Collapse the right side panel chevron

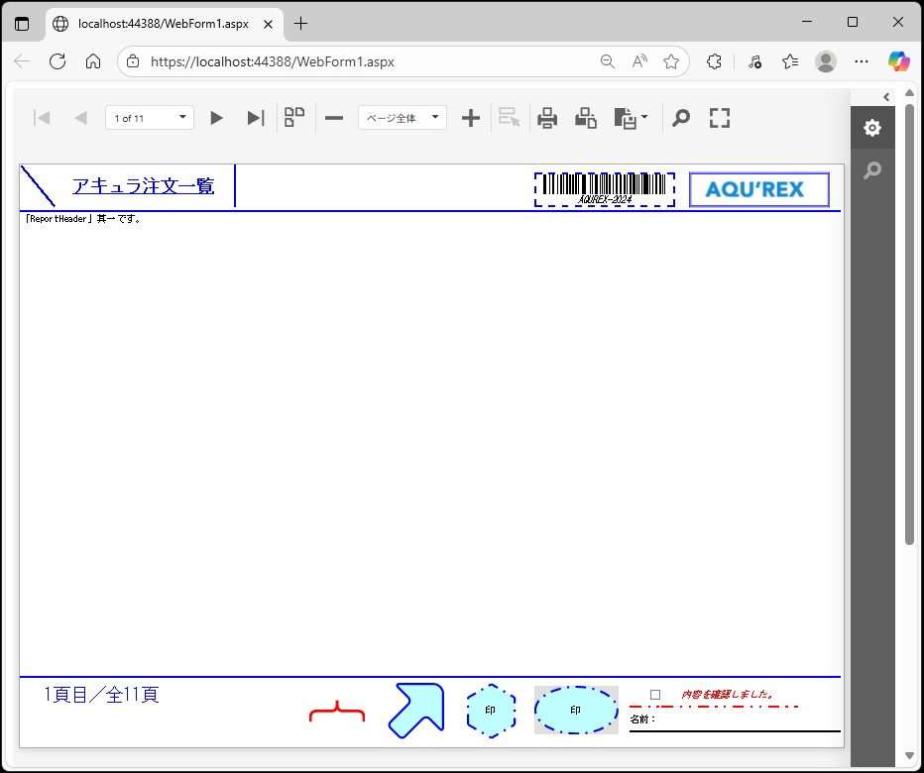[x=885, y=96]
